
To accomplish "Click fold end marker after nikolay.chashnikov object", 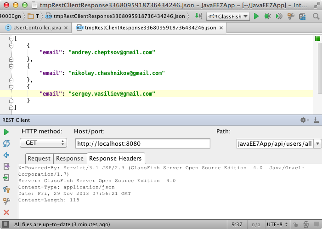I will pyautogui.click(x=11, y=80).
